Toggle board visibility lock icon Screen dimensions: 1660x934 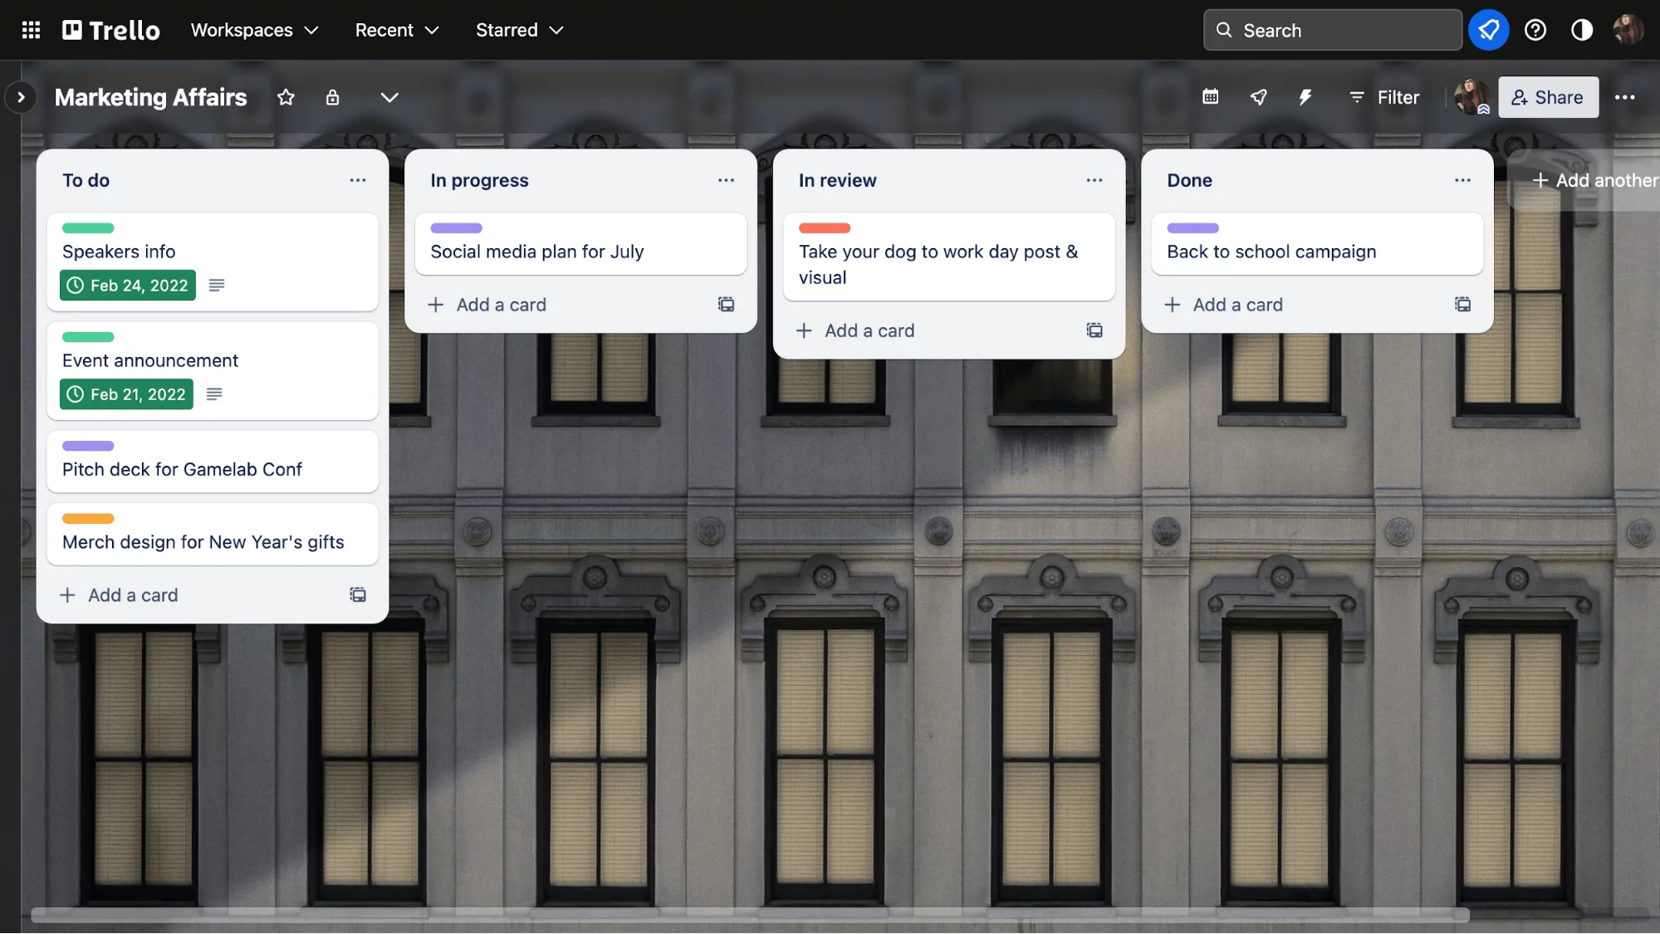coord(333,97)
